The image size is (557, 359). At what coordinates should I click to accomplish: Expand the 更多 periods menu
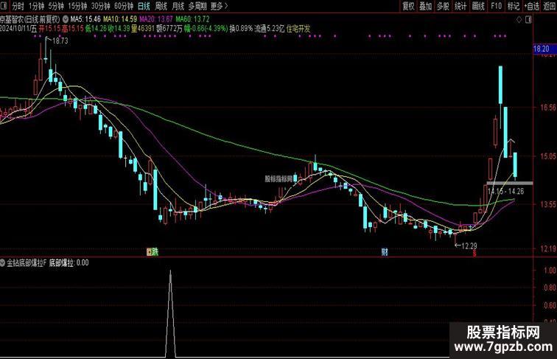click(219, 6)
